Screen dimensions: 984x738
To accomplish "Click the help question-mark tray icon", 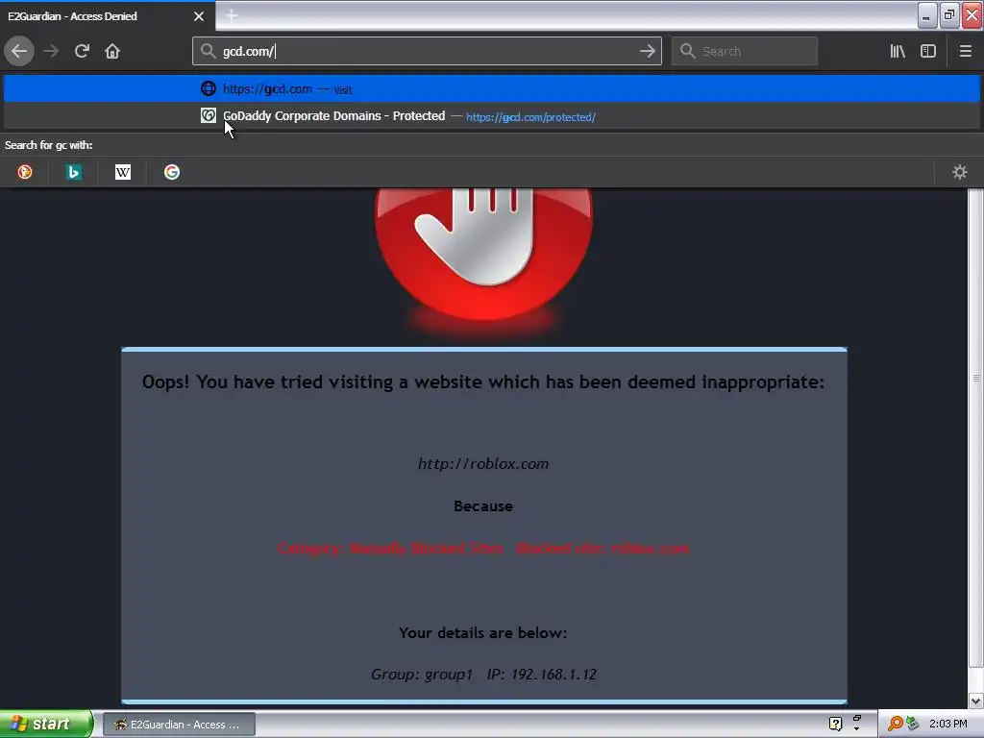I will coord(835,724).
